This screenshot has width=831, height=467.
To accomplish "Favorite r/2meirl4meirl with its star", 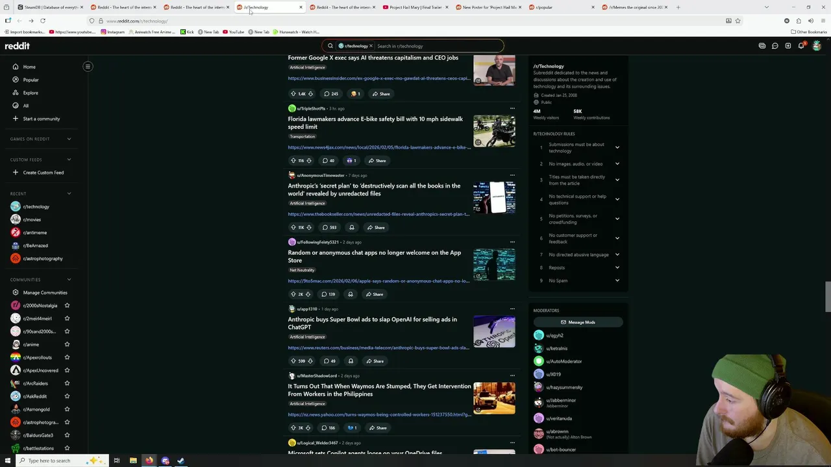I will [x=67, y=318].
